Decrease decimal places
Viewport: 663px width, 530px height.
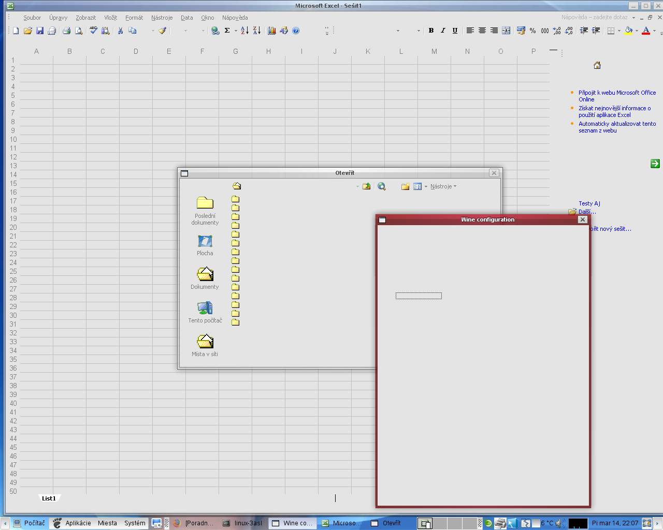coord(569,31)
